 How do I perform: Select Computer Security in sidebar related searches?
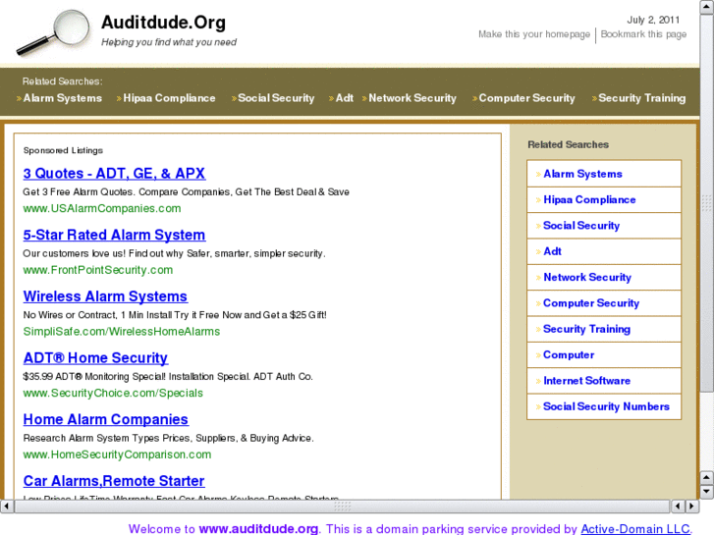click(x=591, y=303)
